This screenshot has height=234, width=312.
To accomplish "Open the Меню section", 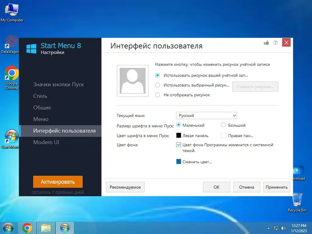I will coord(41,119).
